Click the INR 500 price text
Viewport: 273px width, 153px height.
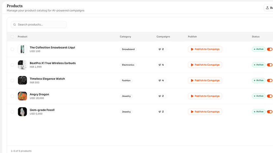[35, 82]
